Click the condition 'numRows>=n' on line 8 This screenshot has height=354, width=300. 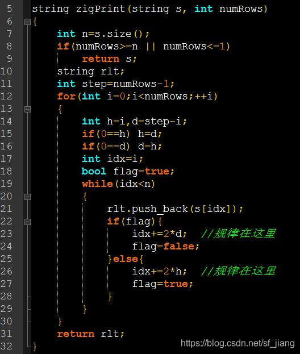click(x=107, y=47)
